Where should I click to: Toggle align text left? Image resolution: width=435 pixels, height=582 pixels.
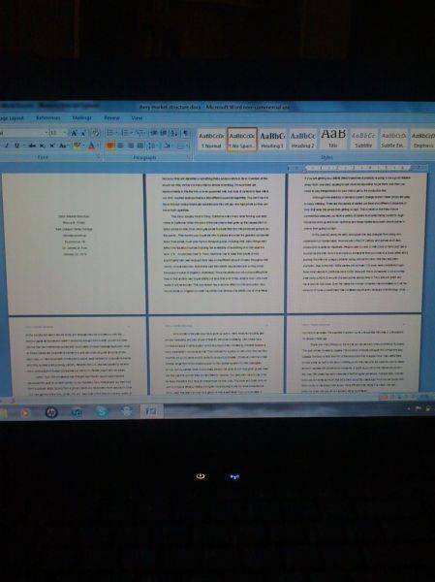110,145
